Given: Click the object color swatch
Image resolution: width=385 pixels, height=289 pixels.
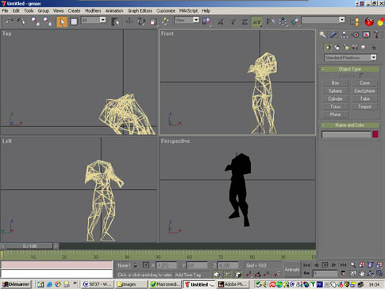Looking at the screenshot, I should point(375,134).
